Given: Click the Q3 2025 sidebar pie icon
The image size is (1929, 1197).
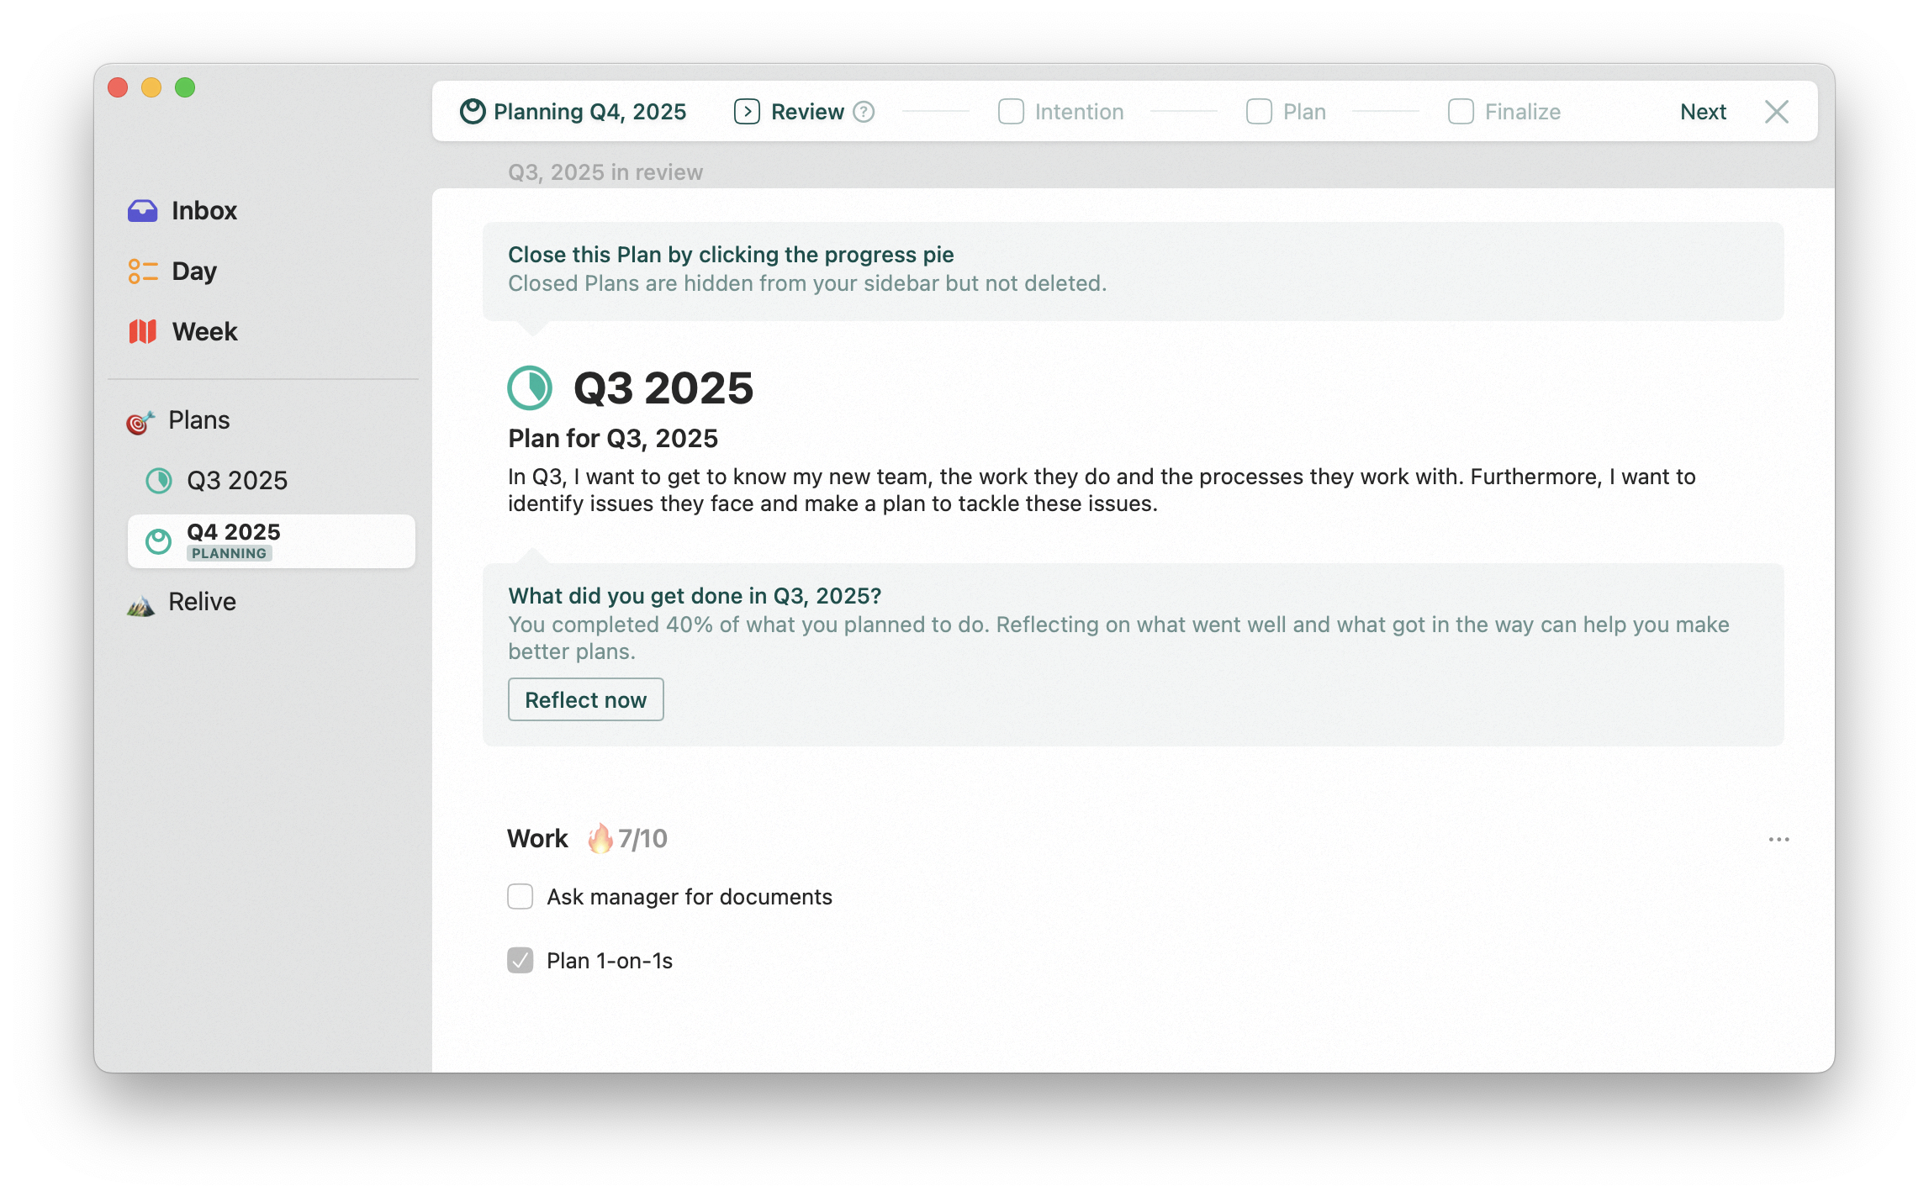Looking at the screenshot, I should point(159,481).
